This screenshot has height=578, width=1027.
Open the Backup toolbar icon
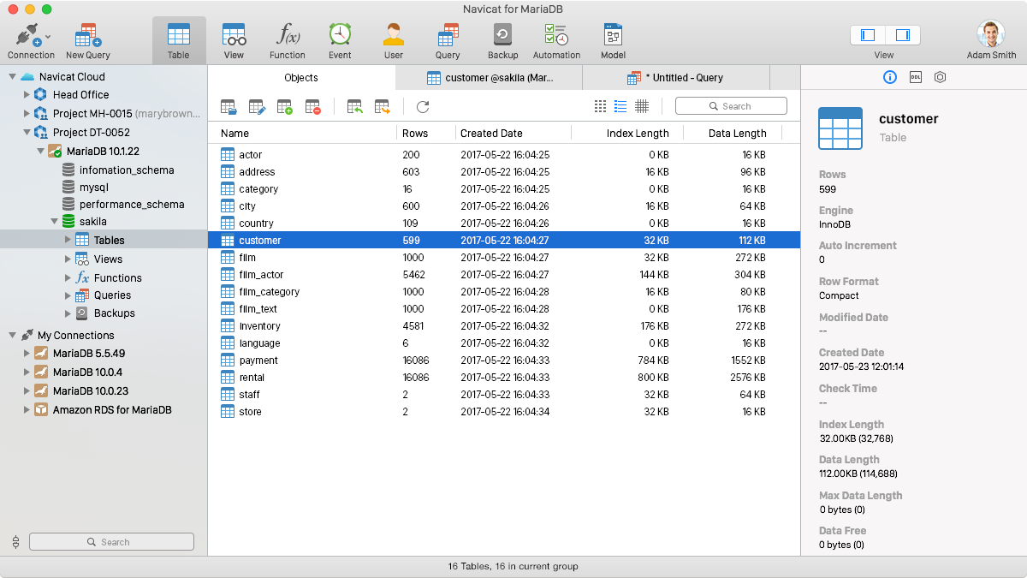pyautogui.click(x=502, y=34)
